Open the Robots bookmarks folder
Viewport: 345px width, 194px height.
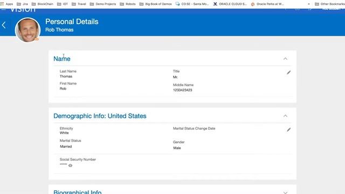point(128,4)
